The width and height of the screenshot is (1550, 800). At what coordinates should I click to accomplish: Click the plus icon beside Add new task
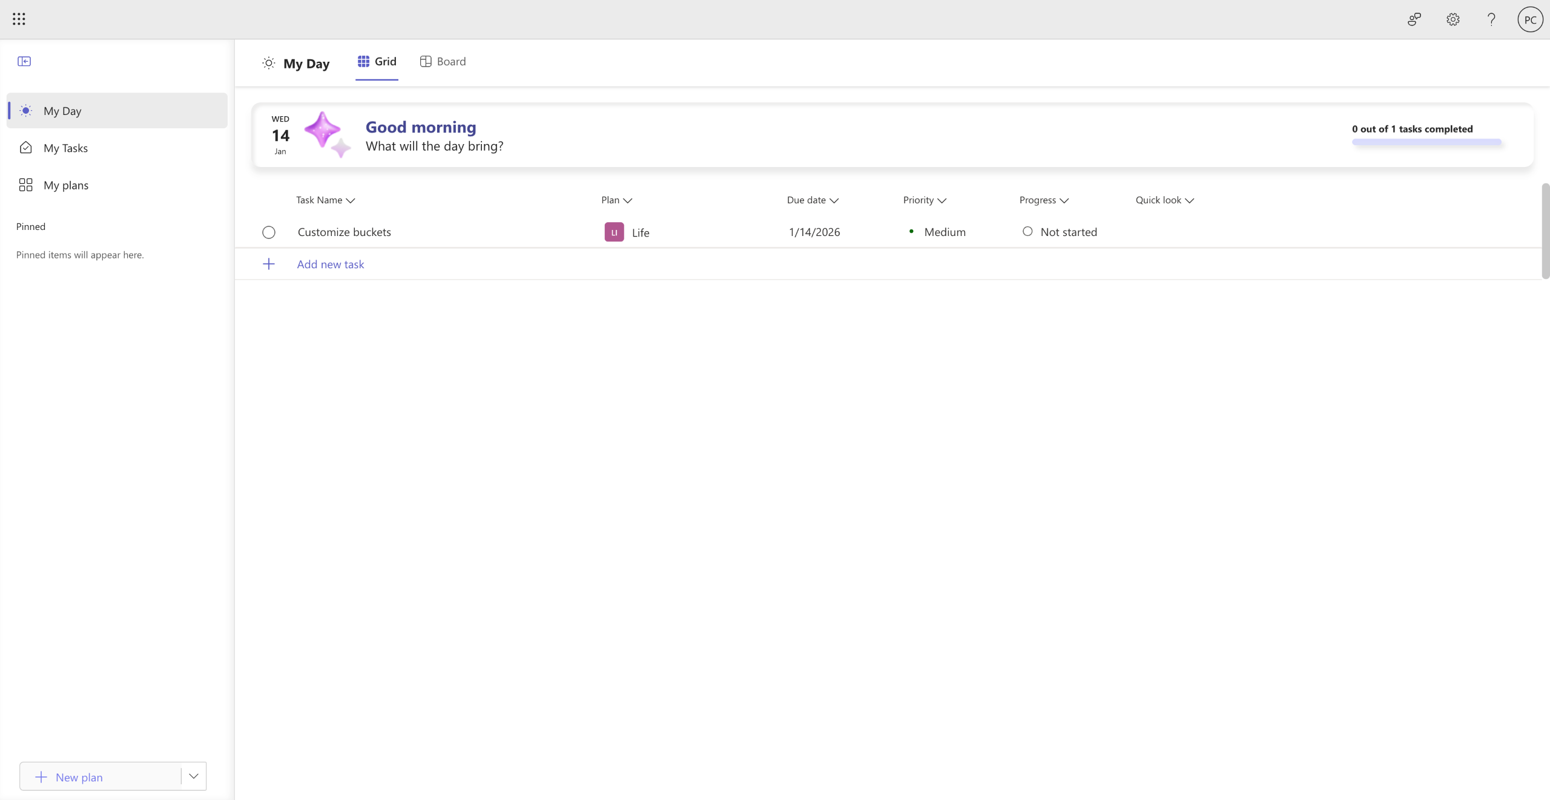269,264
